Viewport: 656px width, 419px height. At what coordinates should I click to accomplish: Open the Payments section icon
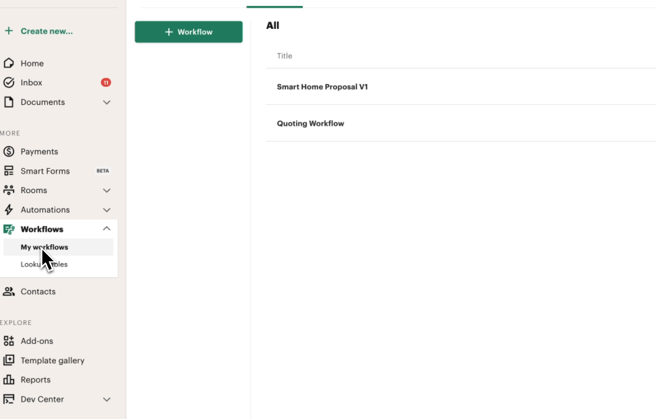click(8, 151)
